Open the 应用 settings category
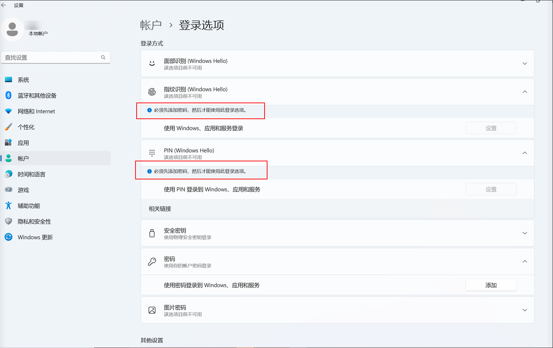The image size is (553, 348). [23, 143]
